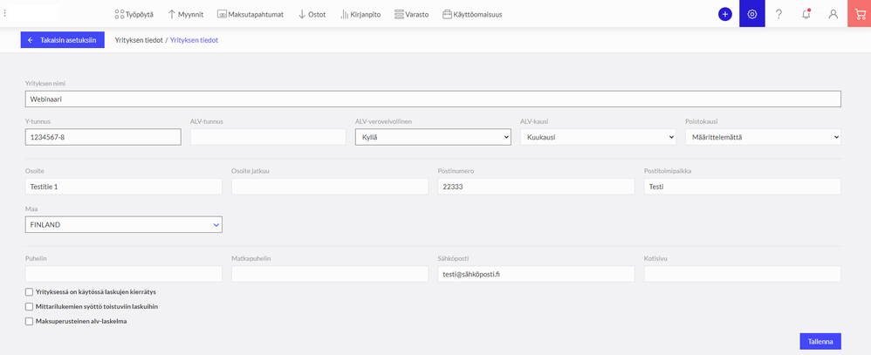Click the Postitoimipaikka field

coord(743,187)
